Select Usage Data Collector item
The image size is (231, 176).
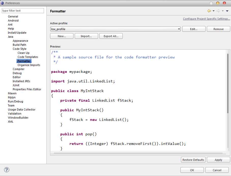[22, 109]
